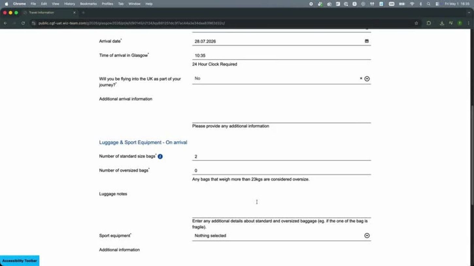Open the tab search chevron
The height and width of the screenshot is (266, 474).
click(469, 12)
